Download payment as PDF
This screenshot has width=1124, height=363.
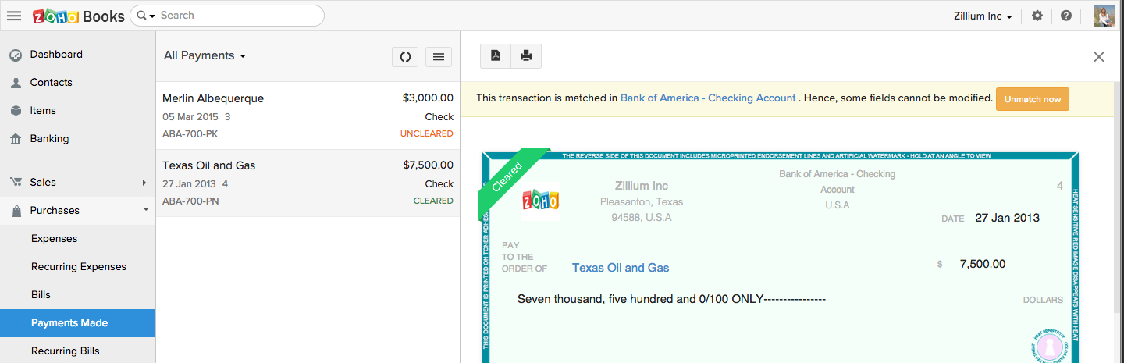coord(495,55)
